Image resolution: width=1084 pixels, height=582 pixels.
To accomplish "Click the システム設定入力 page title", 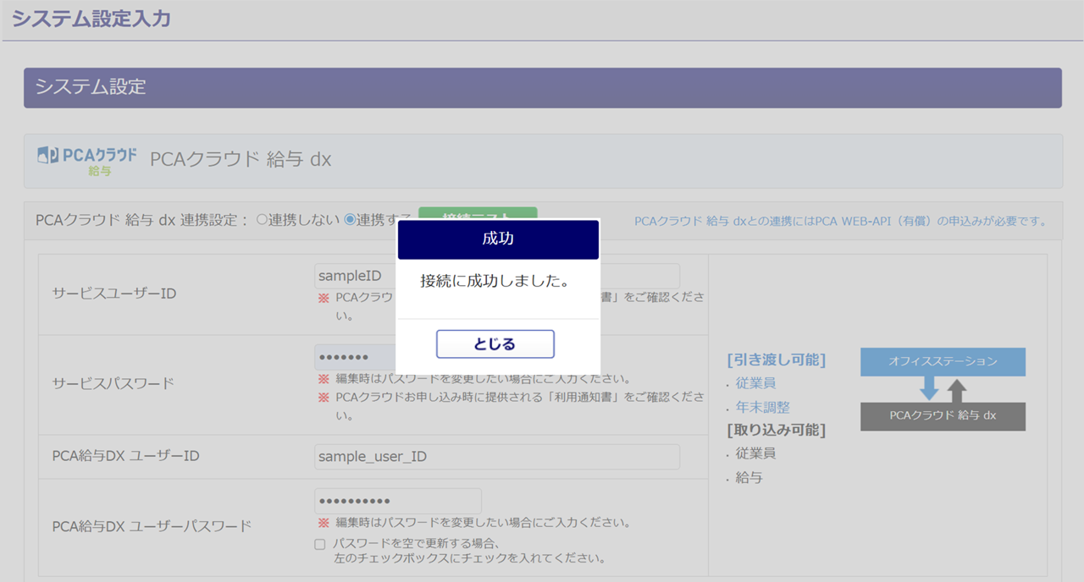I will click(91, 19).
